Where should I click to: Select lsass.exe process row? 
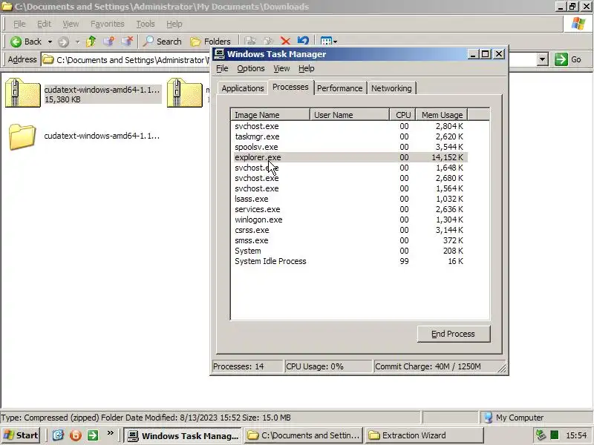pyautogui.click(x=349, y=199)
